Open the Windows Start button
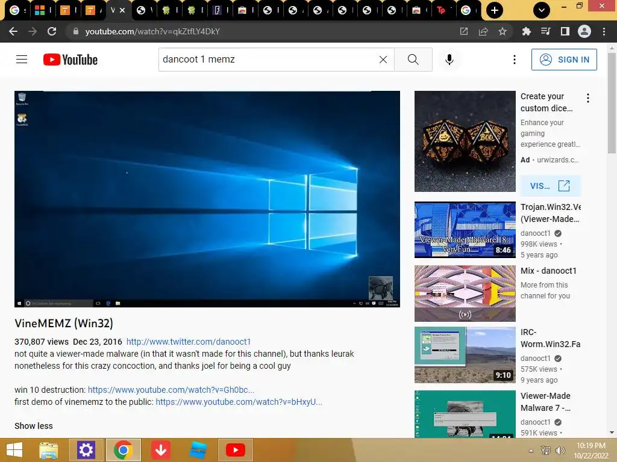Image resolution: width=617 pixels, height=462 pixels. click(14, 450)
